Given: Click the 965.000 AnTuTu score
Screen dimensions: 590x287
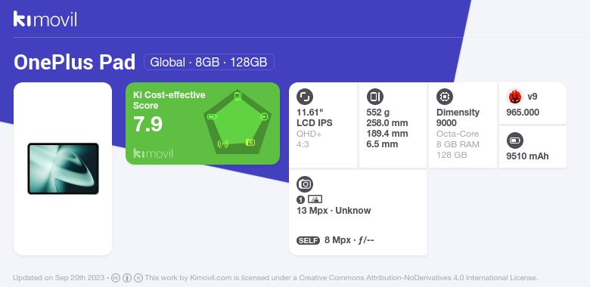Looking at the screenshot, I should click(x=523, y=113).
